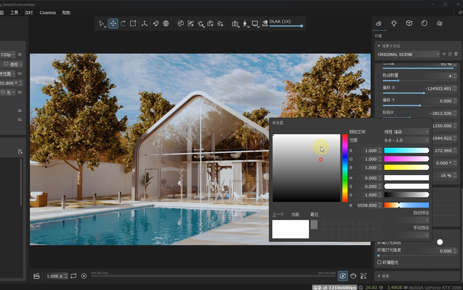Open the snapshot camera tool

pyautogui.click(x=235, y=24)
